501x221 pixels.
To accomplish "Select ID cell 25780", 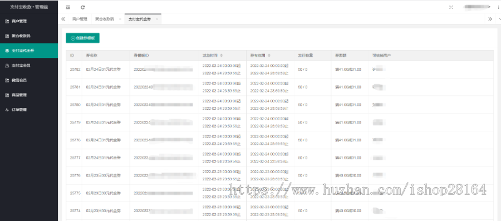I will pyautogui.click(x=75, y=105).
